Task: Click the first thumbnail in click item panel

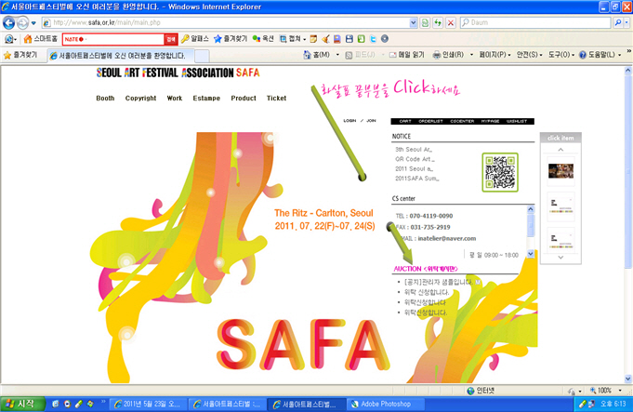Action: (559, 170)
